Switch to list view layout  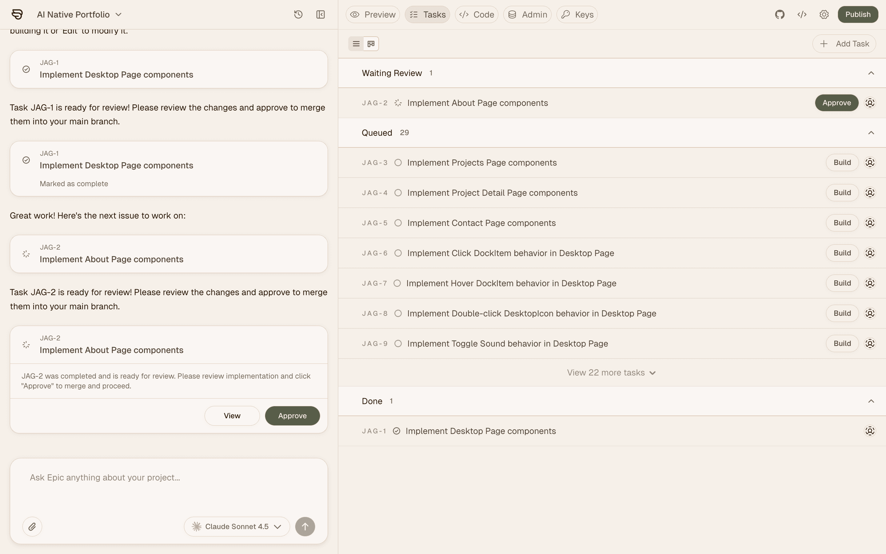click(x=356, y=44)
